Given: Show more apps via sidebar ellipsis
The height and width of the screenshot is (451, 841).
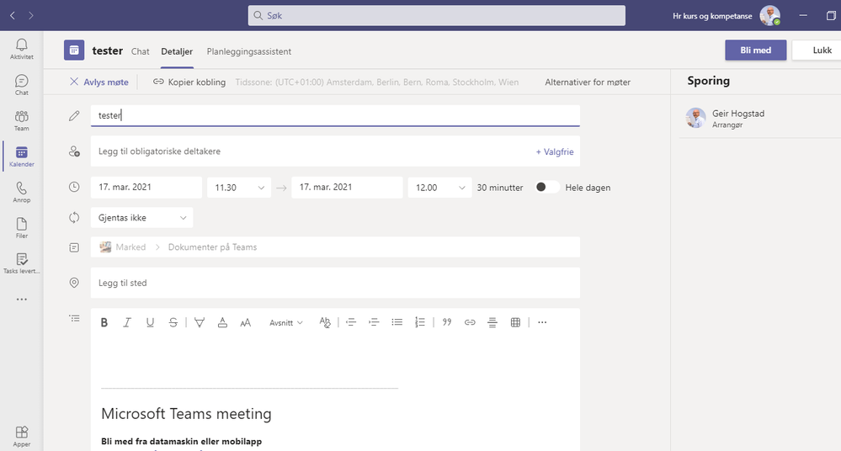Looking at the screenshot, I should [x=21, y=300].
